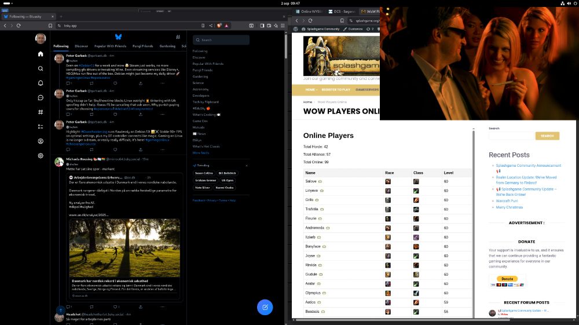Reply to Peter Garbaek's DuneAwakening post
This screenshot has height=325, width=579.
(68, 149)
